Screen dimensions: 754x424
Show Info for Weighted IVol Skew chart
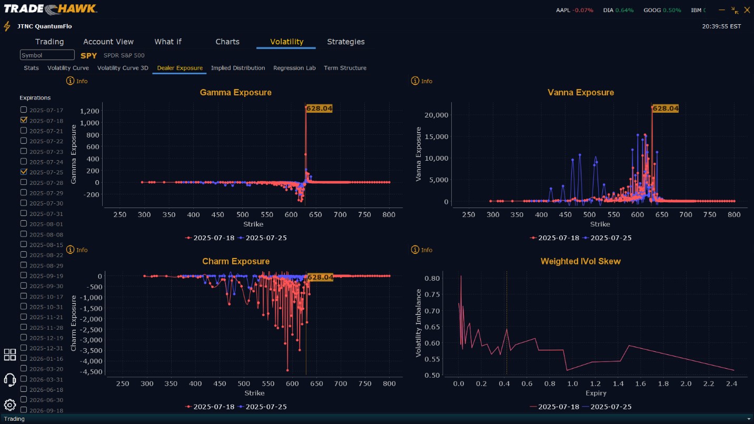click(421, 250)
